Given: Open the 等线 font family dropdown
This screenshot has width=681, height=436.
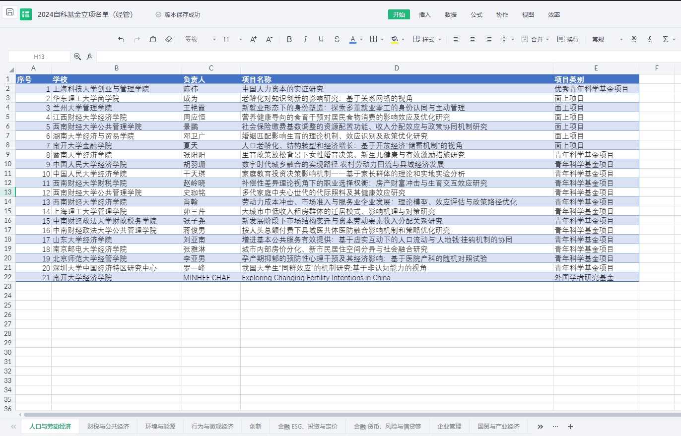Looking at the screenshot, I should [x=201, y=39].
